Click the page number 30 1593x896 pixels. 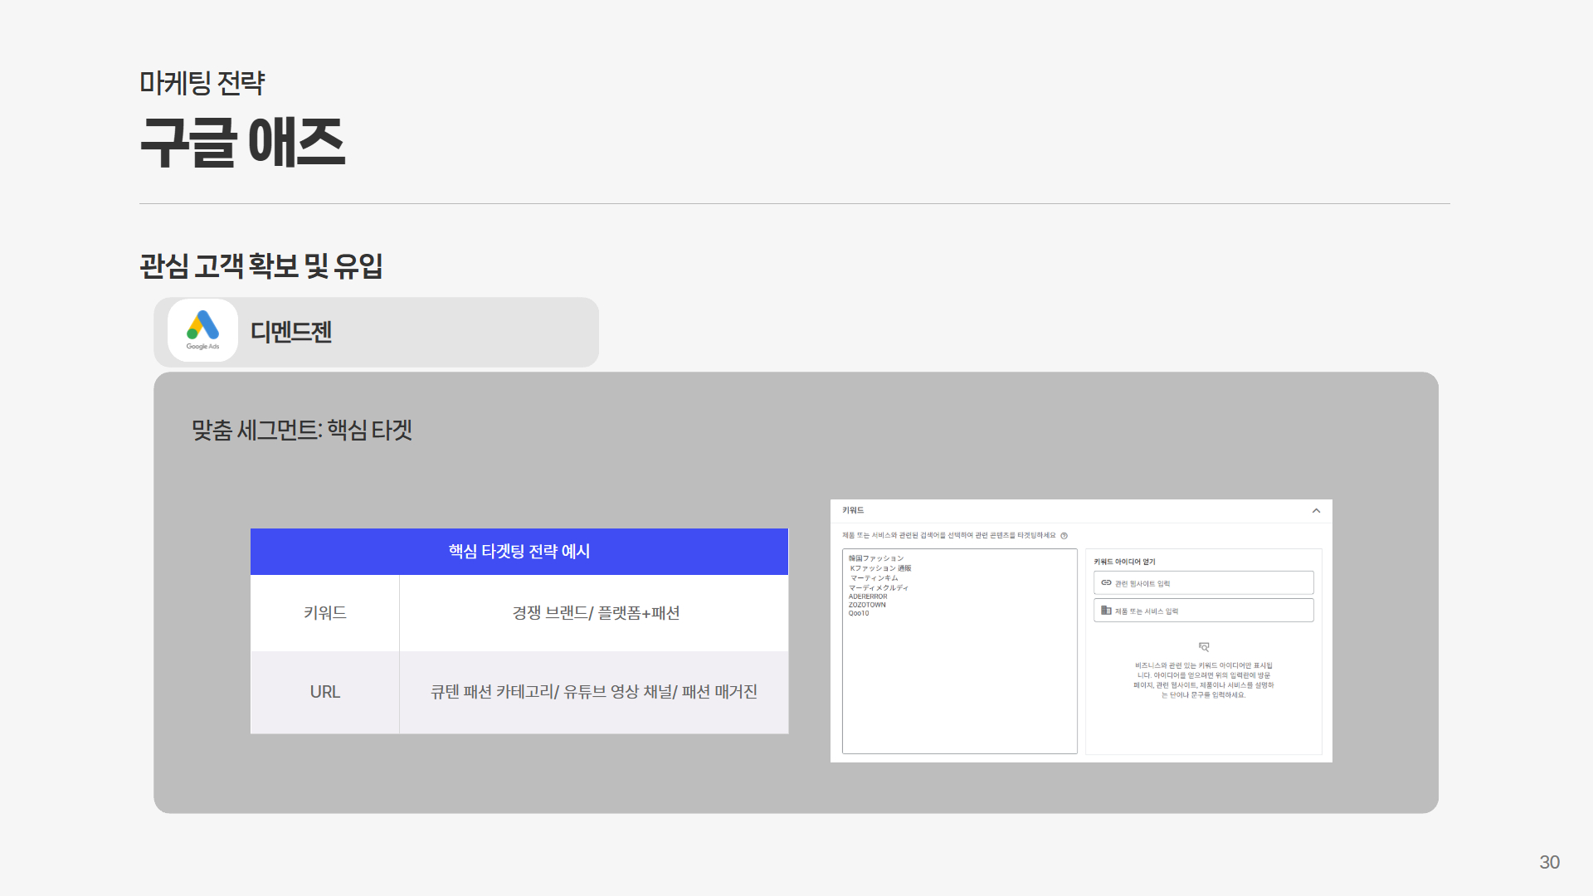(1549, 862)
